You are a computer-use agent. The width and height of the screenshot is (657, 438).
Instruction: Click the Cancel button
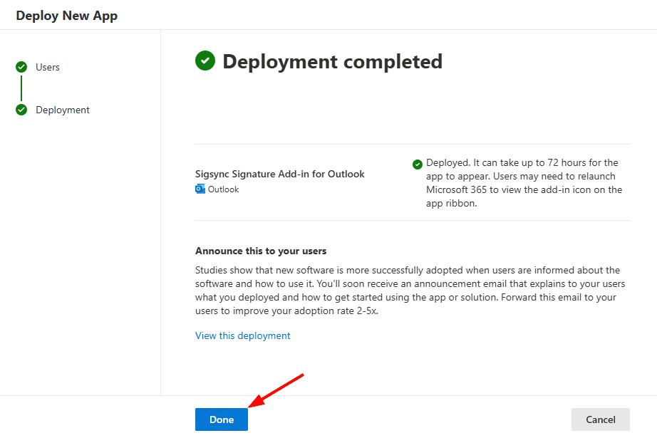pyautogui.click(x=600, y=419)
